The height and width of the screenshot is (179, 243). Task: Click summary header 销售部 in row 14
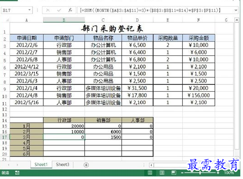point(103,120)
